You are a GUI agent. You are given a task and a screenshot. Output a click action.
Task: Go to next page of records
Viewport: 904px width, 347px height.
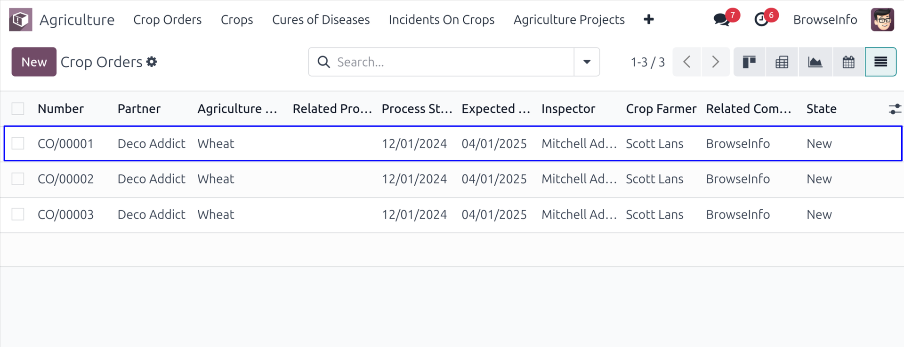(x=715, y=62)
